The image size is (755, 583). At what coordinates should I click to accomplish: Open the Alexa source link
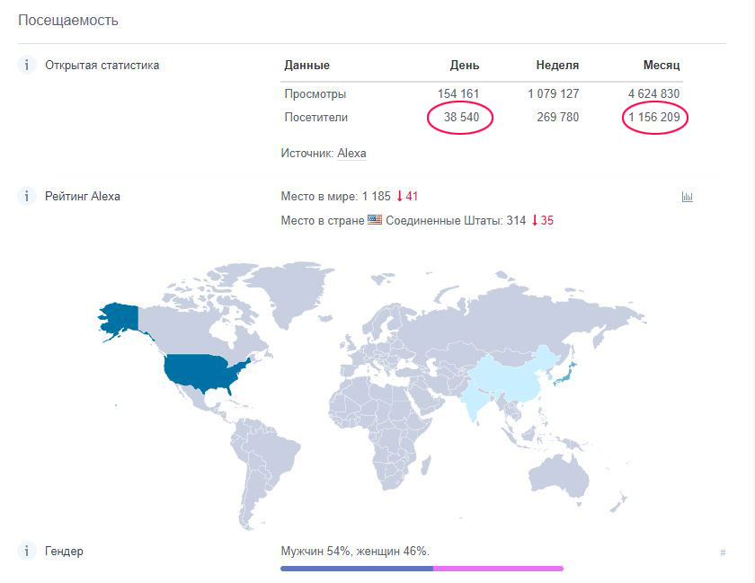pos(351,153)
